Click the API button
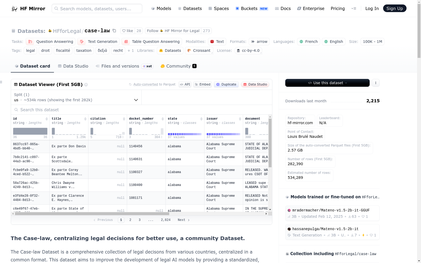This screenshot has height=263, width=421. (x=185, y=84)
